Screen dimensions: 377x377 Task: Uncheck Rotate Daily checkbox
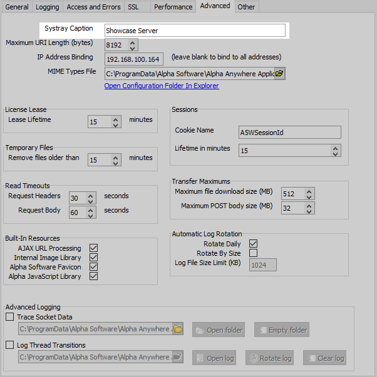click(253, 243)
